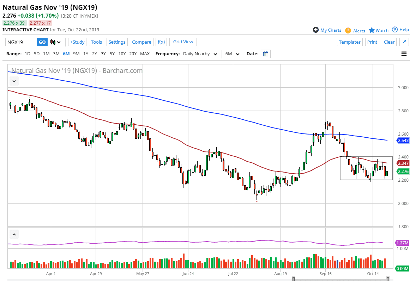Expand the Frequency Daily Nearby dropdown

tap(200, 54)
